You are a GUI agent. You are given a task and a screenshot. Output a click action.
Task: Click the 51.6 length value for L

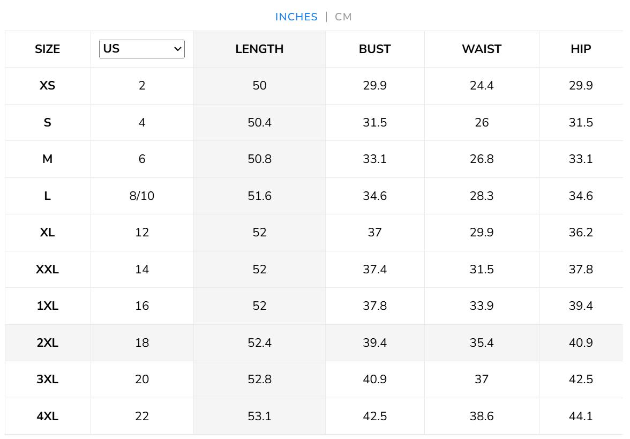259,196
